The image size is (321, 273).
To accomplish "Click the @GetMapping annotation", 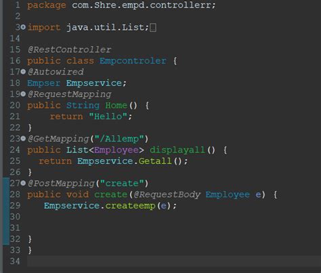I will [58, 139].
